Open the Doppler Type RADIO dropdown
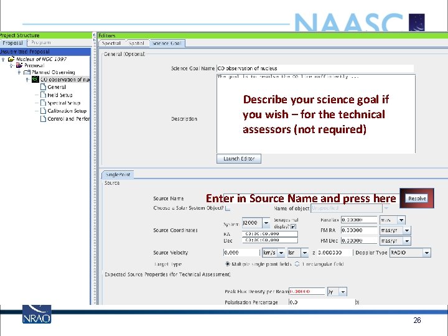This screenshot has width=448, height=336. (427, 253)
